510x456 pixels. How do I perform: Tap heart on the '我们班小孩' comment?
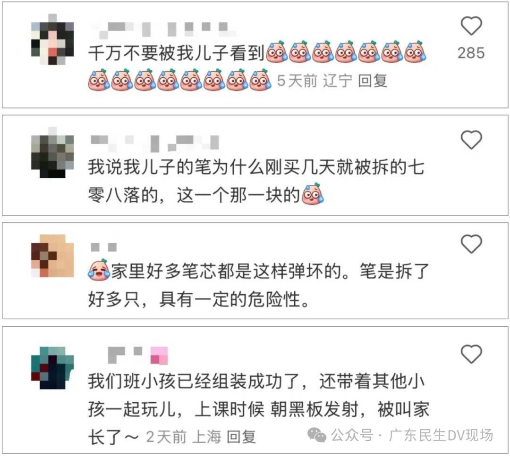coord(471,354)
